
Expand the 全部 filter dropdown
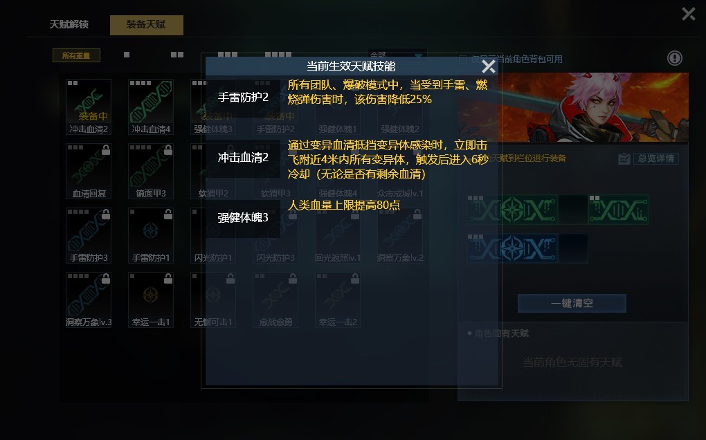pyautogui.click(x=397, y=55)
